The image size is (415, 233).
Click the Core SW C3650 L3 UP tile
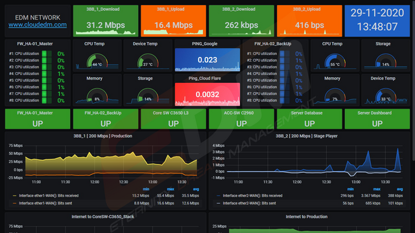[x=173, y=119]
